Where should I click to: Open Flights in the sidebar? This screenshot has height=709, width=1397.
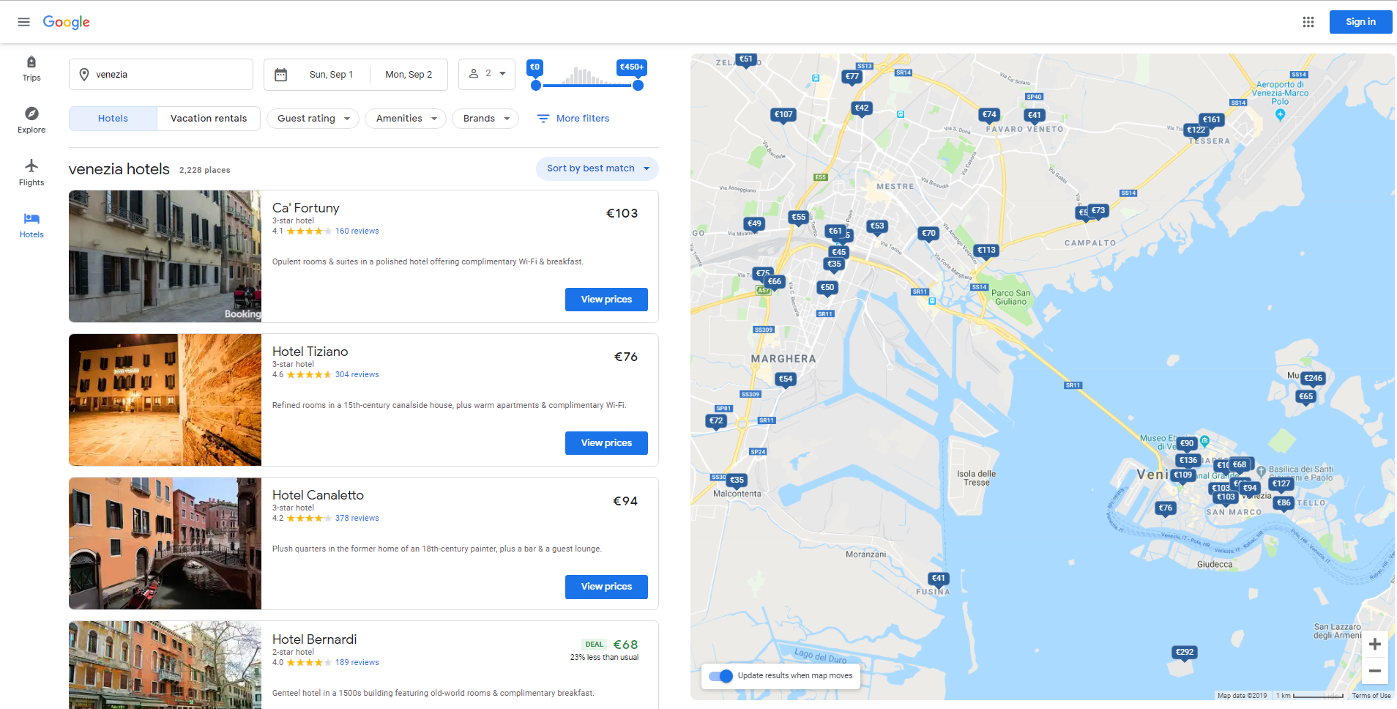[x=31, y=173]
